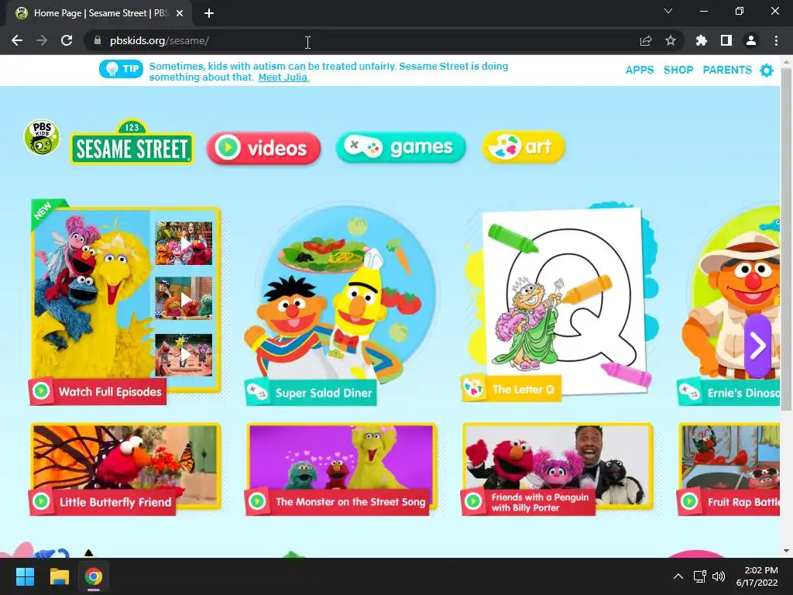Open the APPS link

tap(640, 70)
